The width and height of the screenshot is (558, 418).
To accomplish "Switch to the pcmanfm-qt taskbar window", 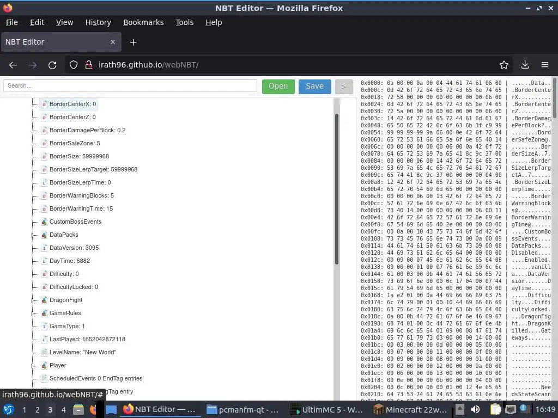I will (x=242, y=409).
